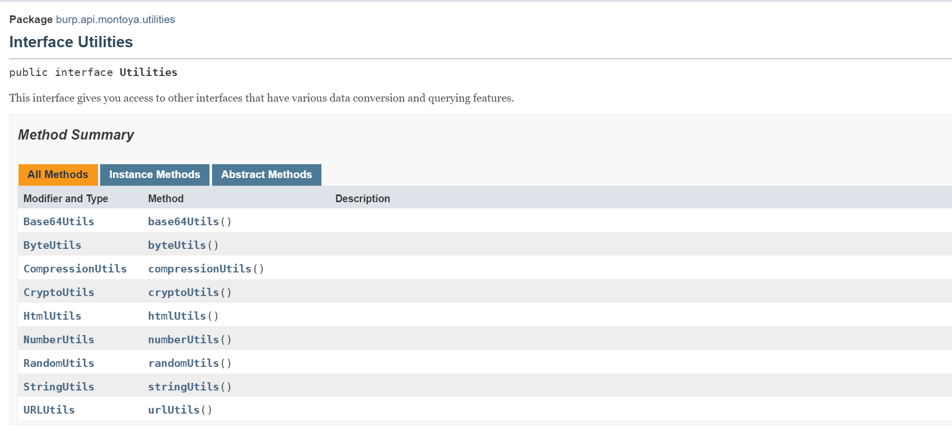Open the RandomUtils type link

coord(59,363)
